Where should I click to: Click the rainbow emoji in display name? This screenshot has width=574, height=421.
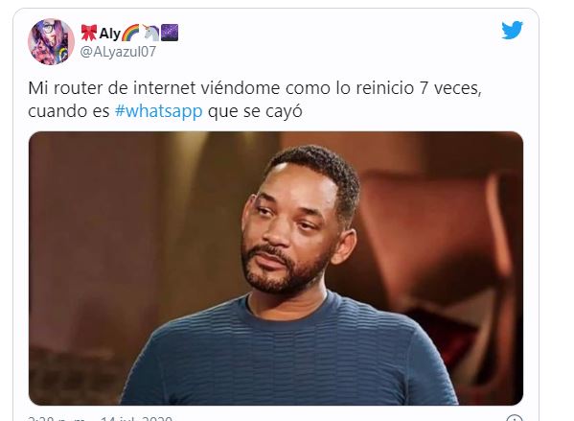click(x=130, y=33)
